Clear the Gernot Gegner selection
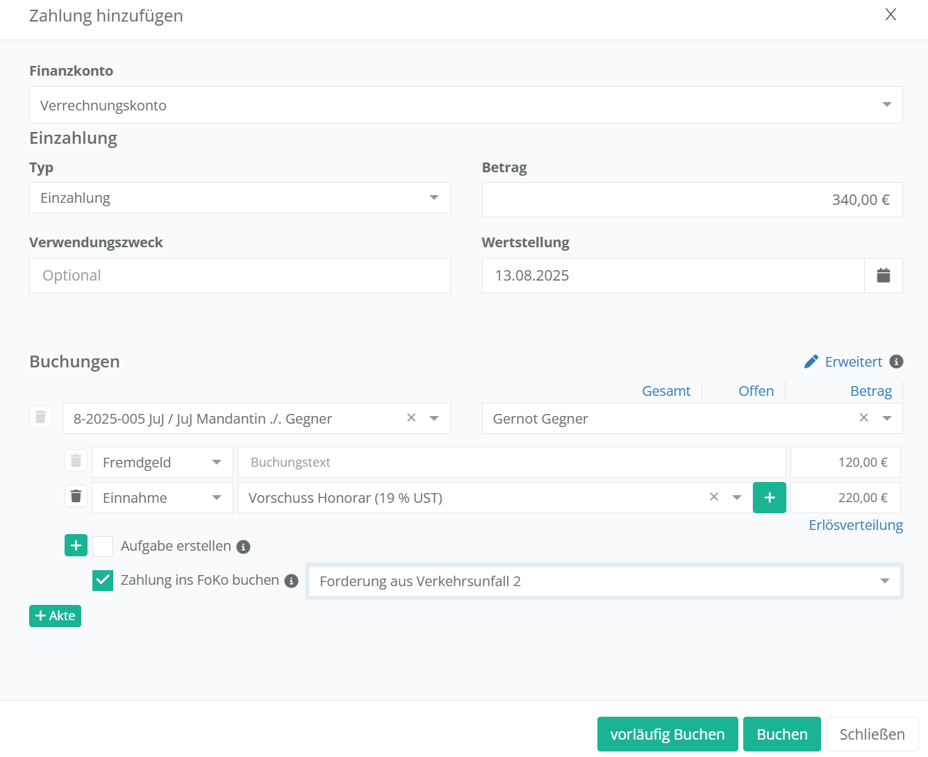The height and width of the screenshot is (757, 928). click(x=863, y=418)
